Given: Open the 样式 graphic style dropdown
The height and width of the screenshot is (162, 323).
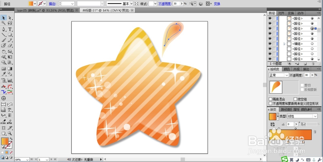Looking at the screenshot, I should tap(156, 4).
